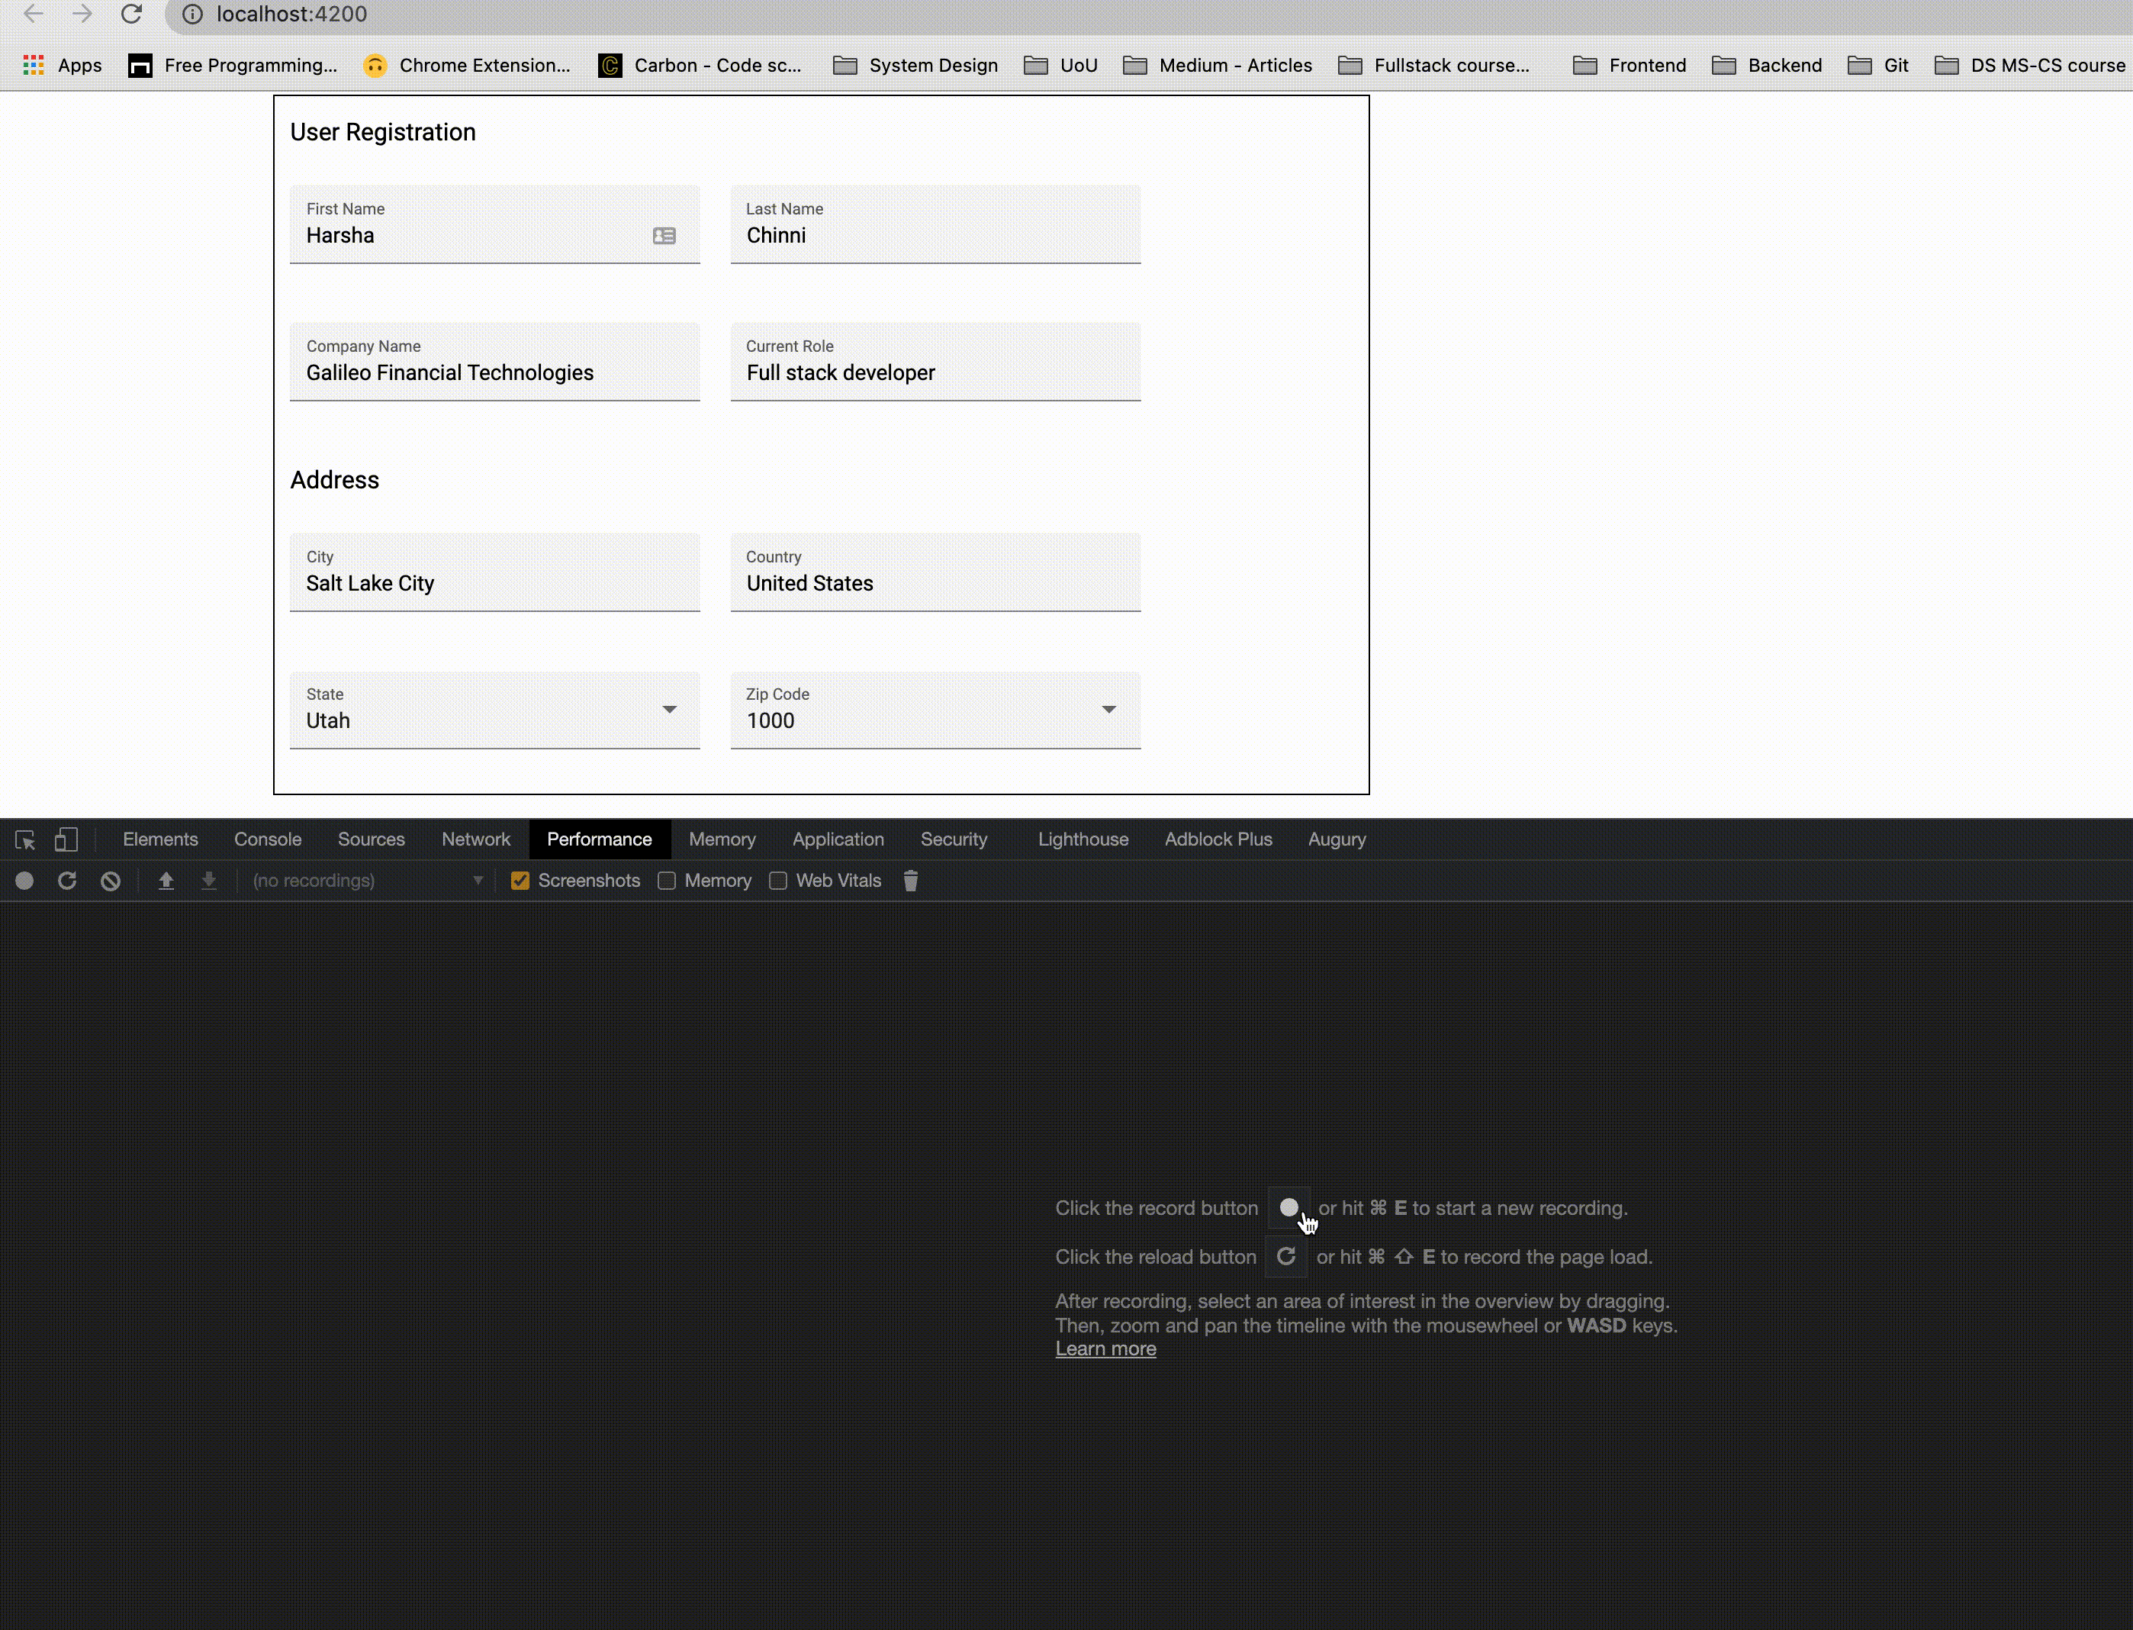The width and height of the screenshot is (2133, 1630).
Task: Open the System Design bookmark folder
Action: coord(915,65)
